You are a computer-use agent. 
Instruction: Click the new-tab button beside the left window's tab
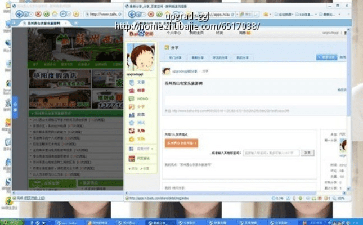(76, 23)
